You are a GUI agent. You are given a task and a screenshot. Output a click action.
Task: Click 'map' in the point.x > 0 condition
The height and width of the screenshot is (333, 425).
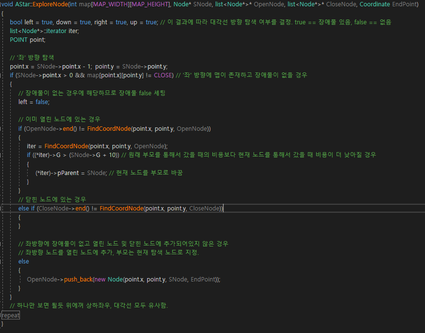pos(93,75)
